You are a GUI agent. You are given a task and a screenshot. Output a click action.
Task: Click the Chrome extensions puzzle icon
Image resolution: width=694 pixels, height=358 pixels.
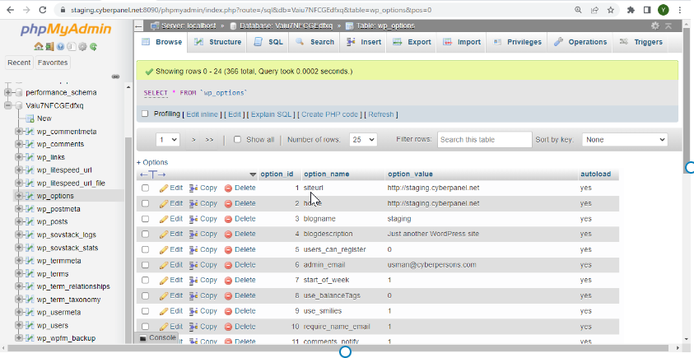point(631,10)
